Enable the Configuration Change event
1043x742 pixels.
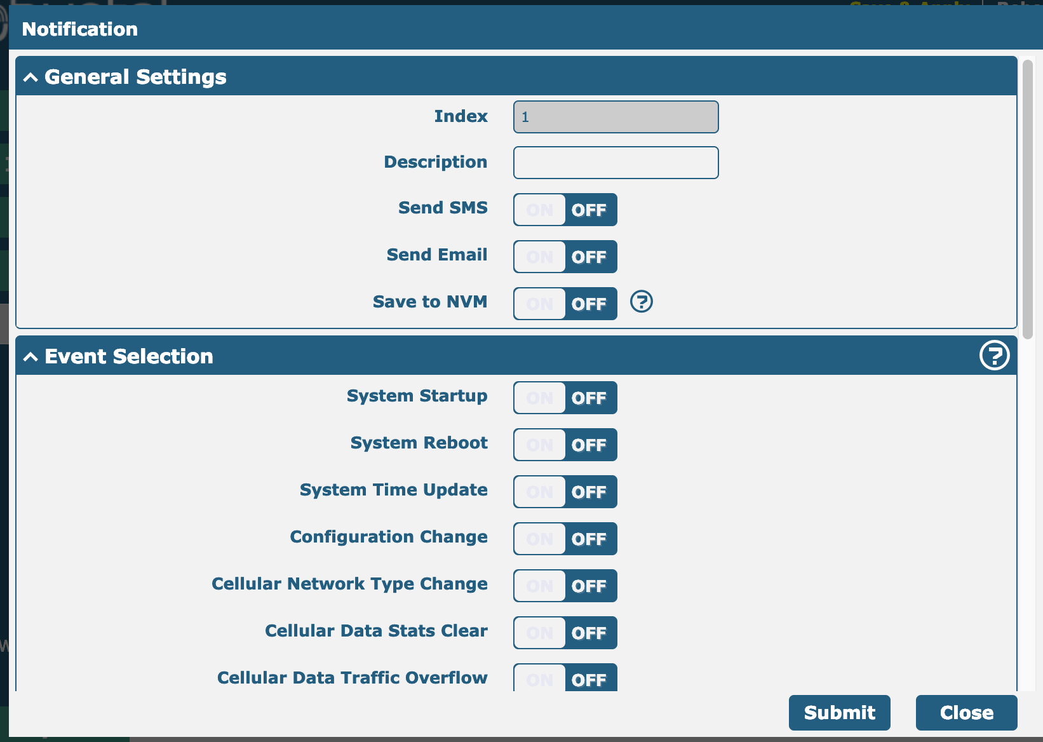point(565,539)
